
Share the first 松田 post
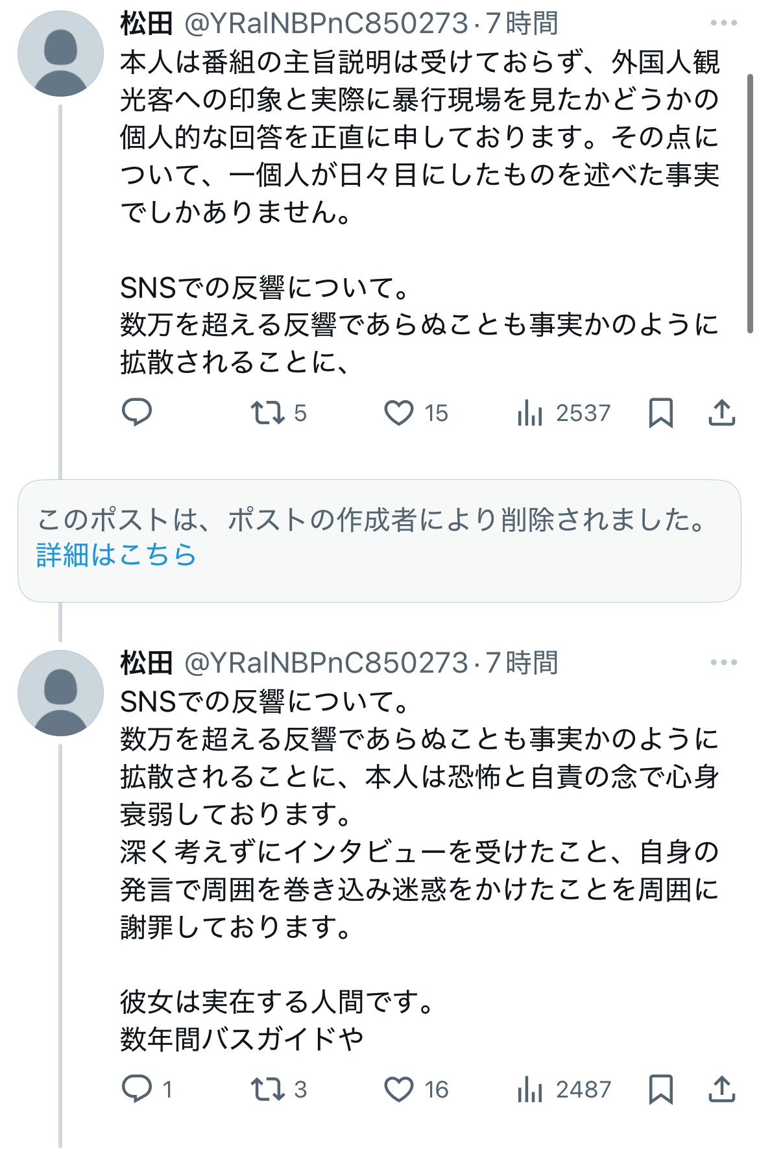tap(721, 413)
